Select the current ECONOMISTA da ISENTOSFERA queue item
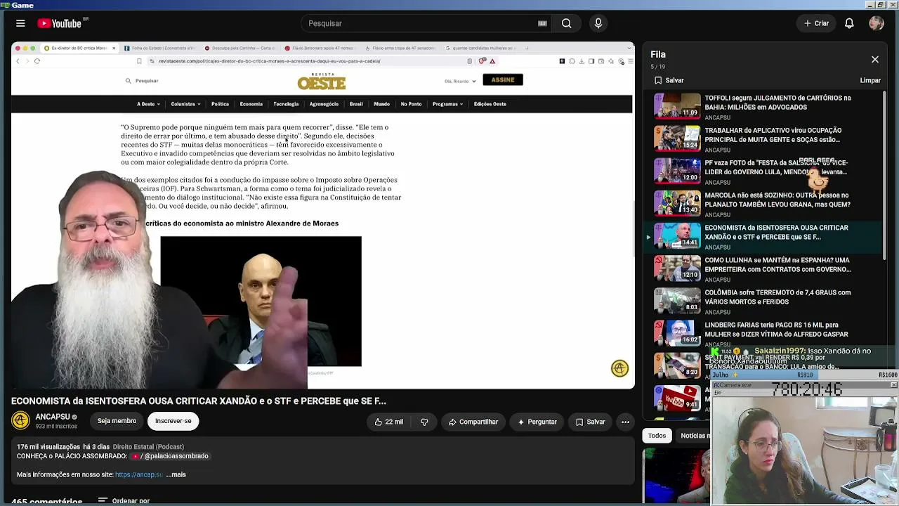 click(763, 236)
